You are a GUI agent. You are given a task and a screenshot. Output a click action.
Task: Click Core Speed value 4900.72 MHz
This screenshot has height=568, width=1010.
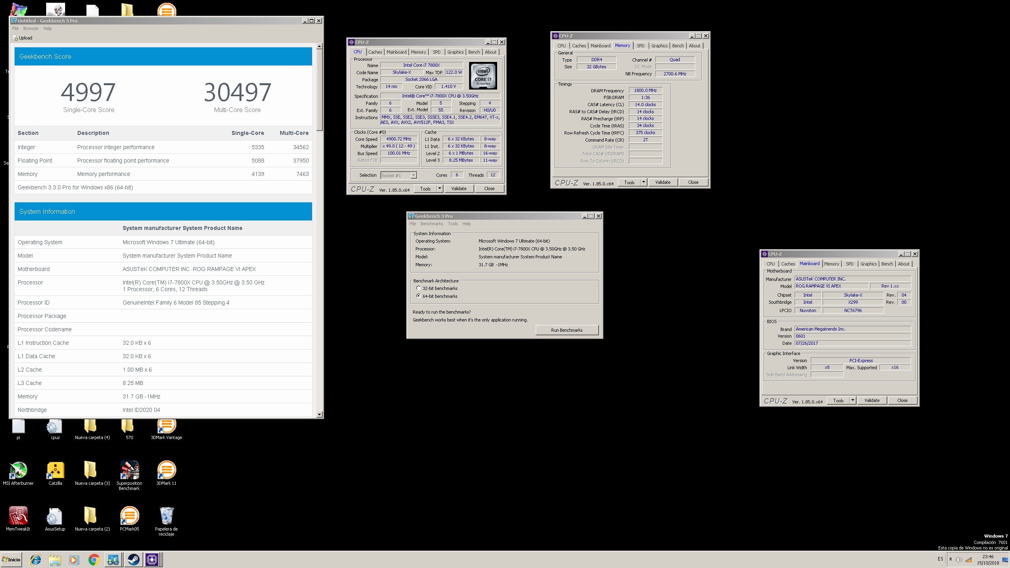tap(398, 139)
